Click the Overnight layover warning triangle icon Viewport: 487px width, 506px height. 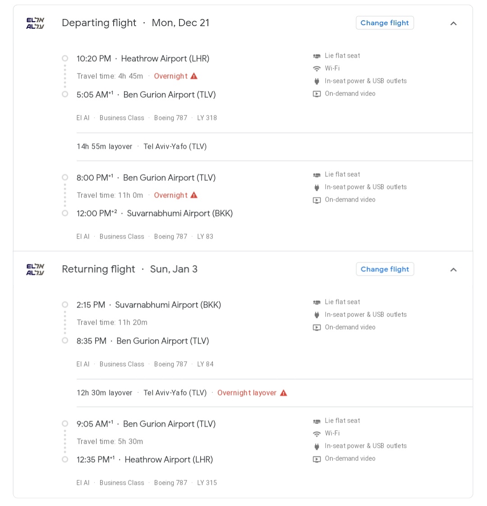tap(284, 393)
